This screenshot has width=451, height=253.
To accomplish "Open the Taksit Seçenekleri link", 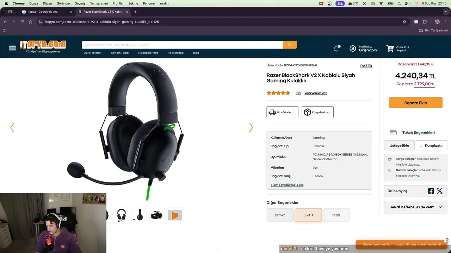I will click(419, 132).
